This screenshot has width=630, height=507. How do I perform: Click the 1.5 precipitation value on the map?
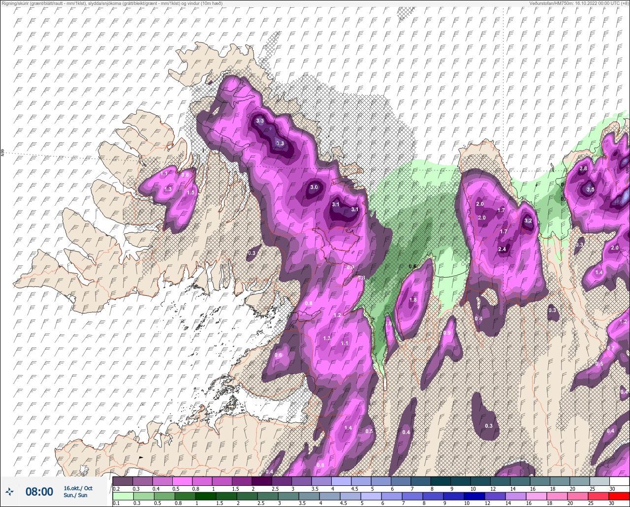(x=191, y=192)
